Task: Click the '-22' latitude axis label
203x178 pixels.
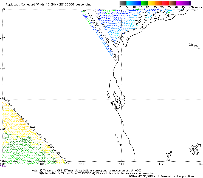Action: pyautogui.click(x=2, y=38)
